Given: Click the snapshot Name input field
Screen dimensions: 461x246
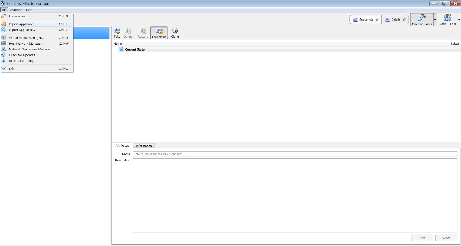Looking at the screenshot, I should (295, 154).
